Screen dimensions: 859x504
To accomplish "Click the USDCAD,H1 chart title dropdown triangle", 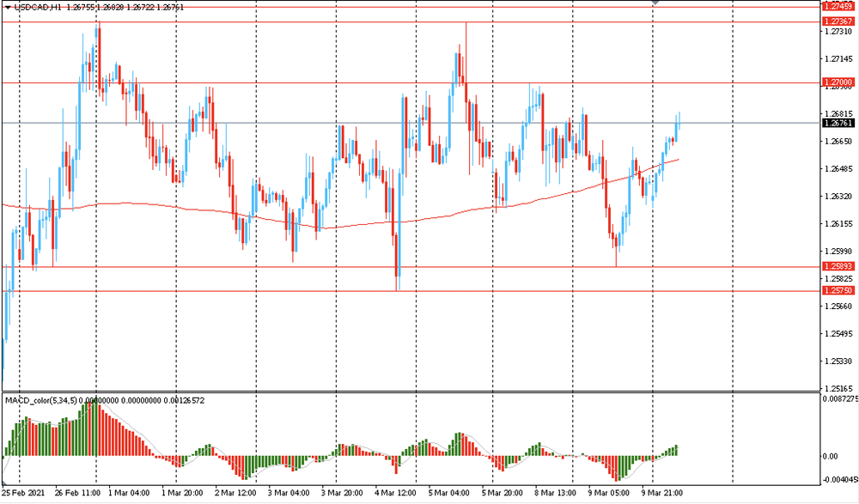I will click(8, 7).
